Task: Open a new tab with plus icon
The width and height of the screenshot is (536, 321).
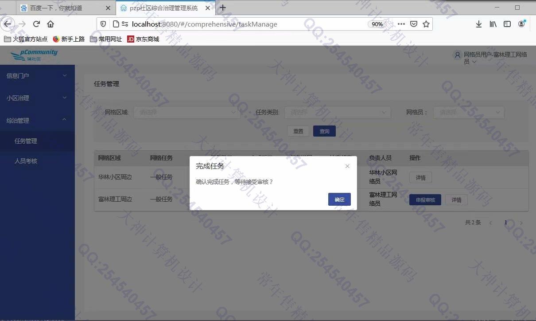Action: tap(223, 8)
